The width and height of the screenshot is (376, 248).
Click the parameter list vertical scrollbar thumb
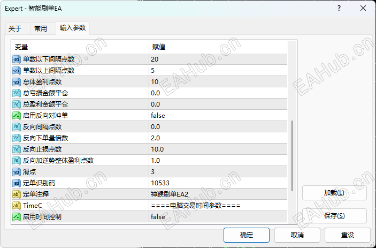(292, 156)
